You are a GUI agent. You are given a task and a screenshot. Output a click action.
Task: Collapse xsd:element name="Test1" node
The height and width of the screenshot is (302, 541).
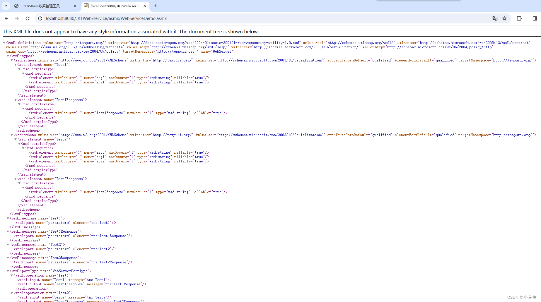click(x=16, y=65)
